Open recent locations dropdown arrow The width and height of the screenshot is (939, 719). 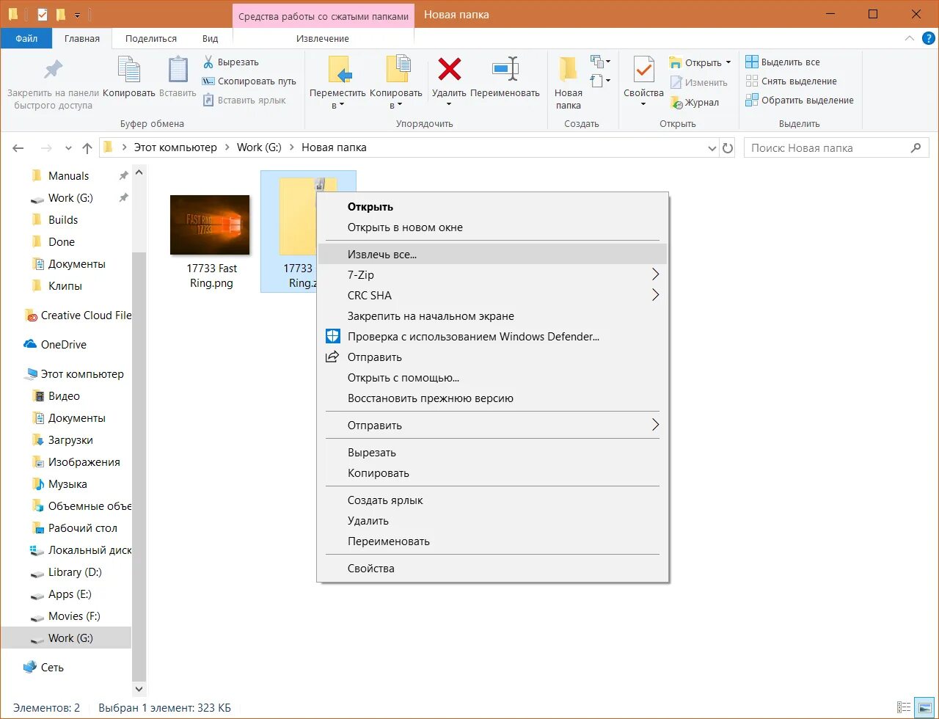point(68,148)
